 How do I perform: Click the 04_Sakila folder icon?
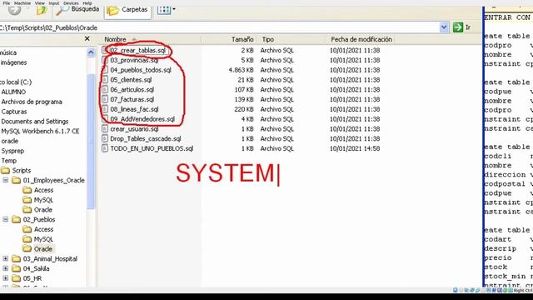17,268
